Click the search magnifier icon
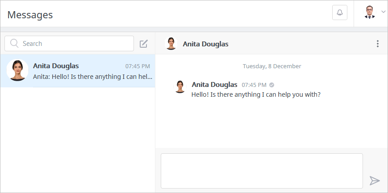Viewport: 388px width, 193px height. click(x=14, y=44)
